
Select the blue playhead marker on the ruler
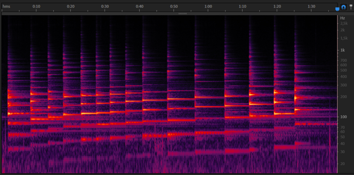(337, 9)
